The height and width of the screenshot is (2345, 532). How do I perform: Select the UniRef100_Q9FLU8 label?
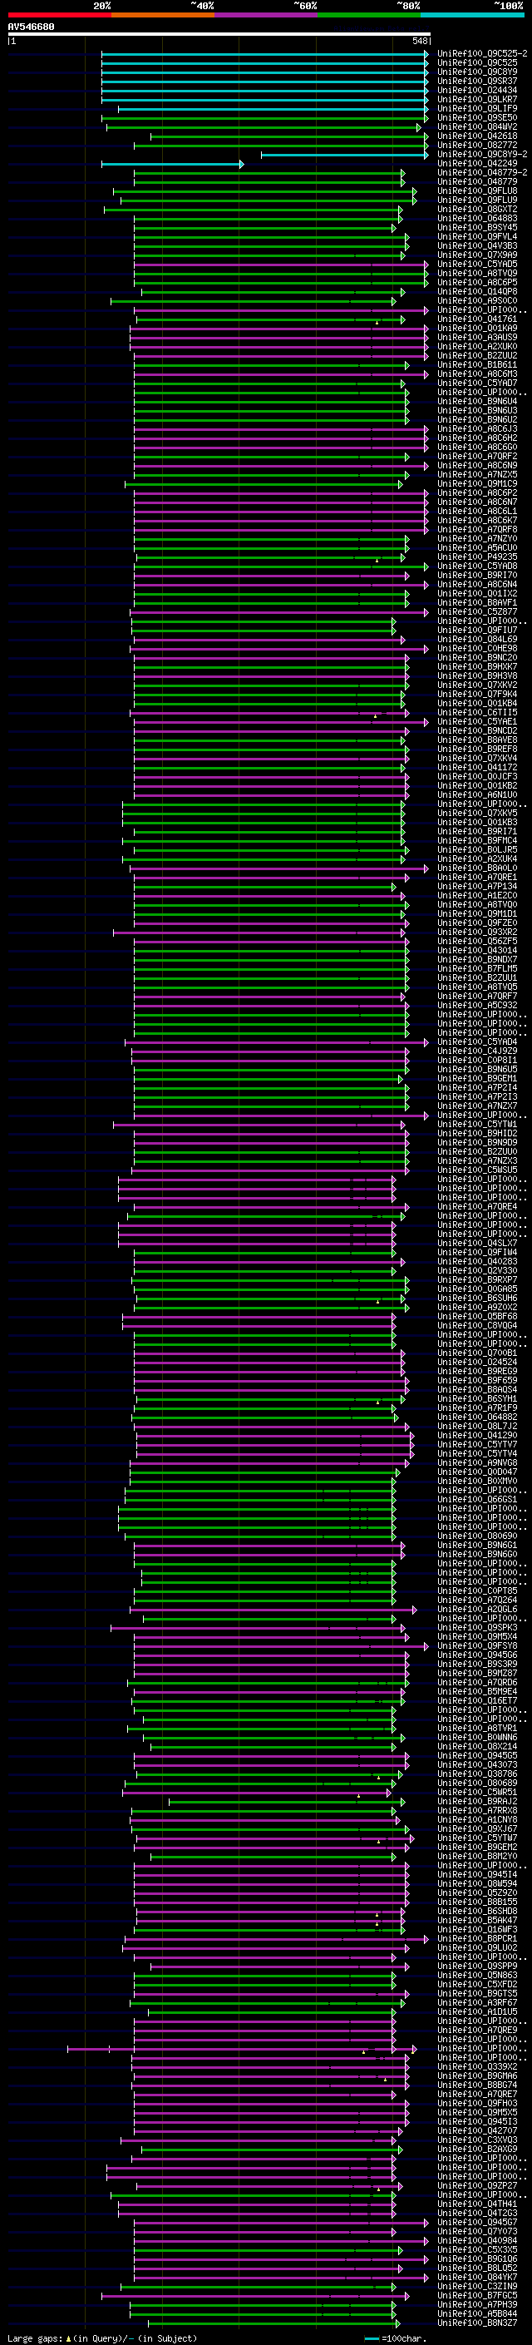[x=477, y=190]
